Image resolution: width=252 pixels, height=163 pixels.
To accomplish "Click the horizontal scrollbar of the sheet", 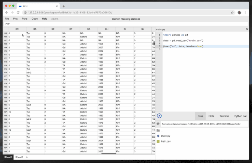I will (x=109, y=154).
